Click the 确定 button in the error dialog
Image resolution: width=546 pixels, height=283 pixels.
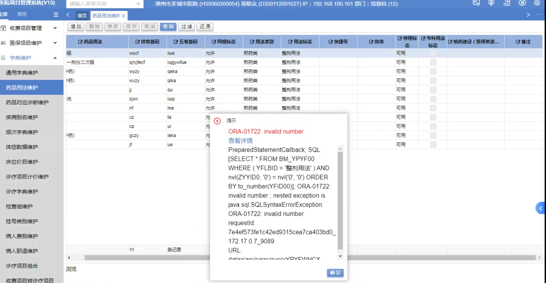point(335,273)
